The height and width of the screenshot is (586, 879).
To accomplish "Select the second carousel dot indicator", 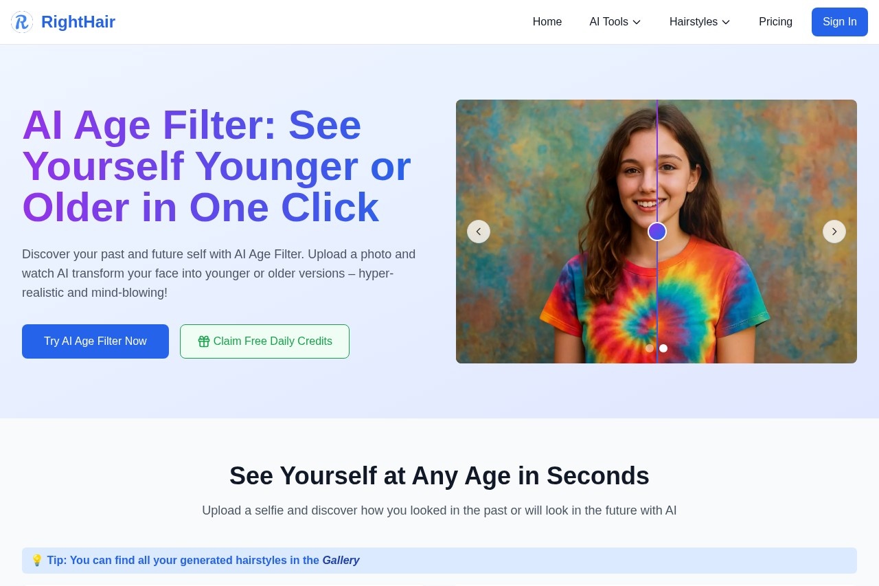I will tap(663, 348).
